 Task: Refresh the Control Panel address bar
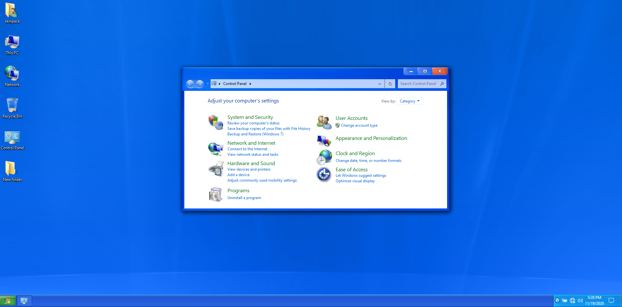(390, 84)
